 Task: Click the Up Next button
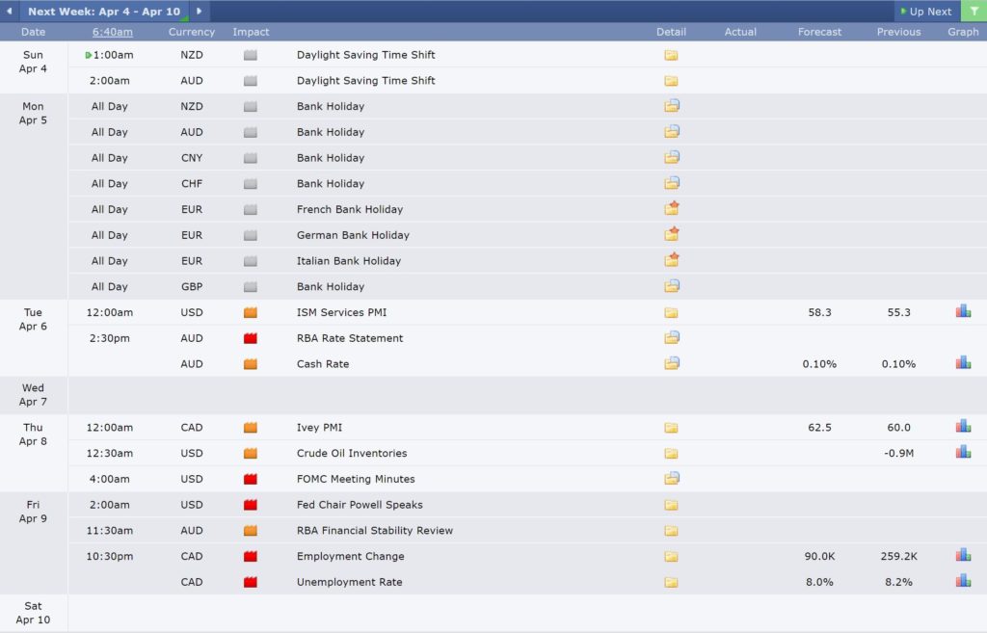click(926, 12)
